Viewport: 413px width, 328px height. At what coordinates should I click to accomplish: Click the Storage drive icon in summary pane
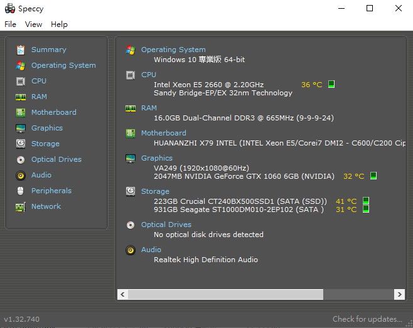(x=131, y=191)
